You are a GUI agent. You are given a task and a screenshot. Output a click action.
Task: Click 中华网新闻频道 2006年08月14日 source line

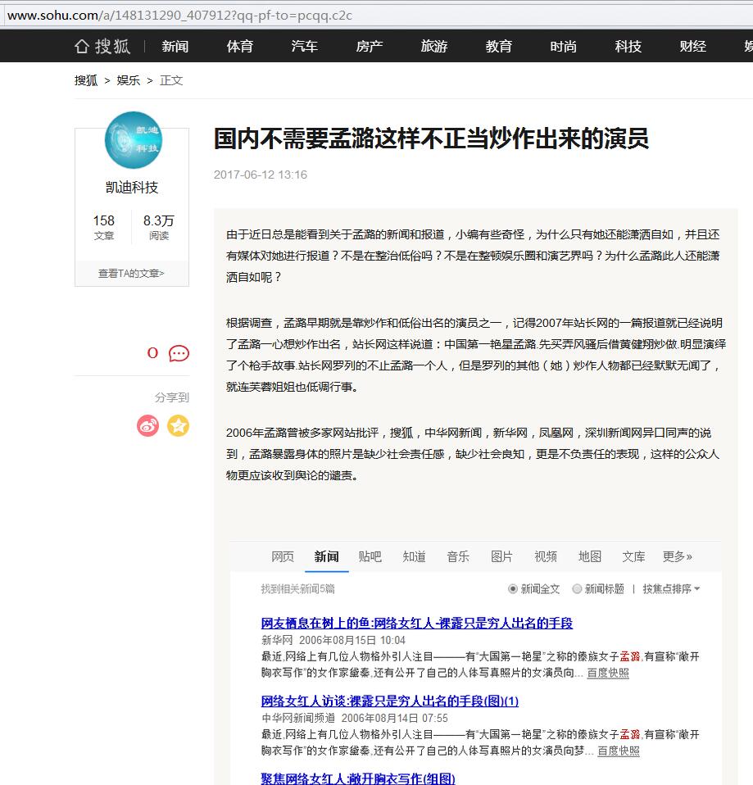[x=355, y=718]
